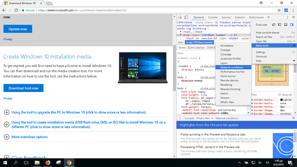Viewport: 297px width, 167px height.
Task: Click the web page vertical scrollbar
Action: tap(174, 68)
